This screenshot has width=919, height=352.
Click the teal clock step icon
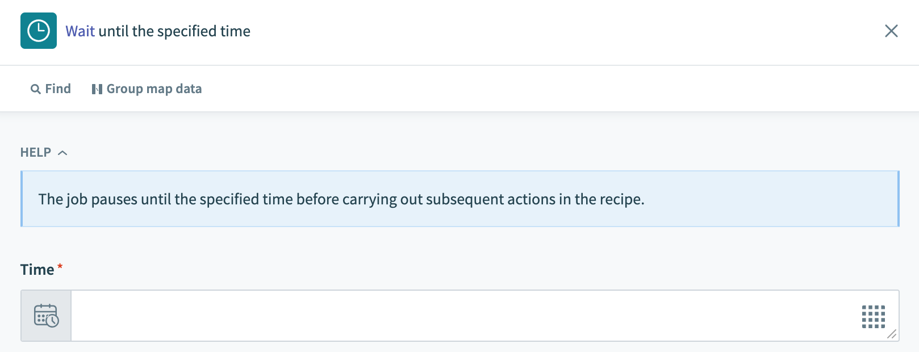point(38,31)
